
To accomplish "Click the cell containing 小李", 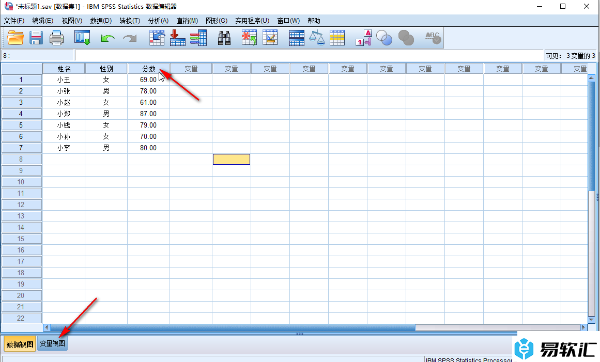I will [64, 148].
